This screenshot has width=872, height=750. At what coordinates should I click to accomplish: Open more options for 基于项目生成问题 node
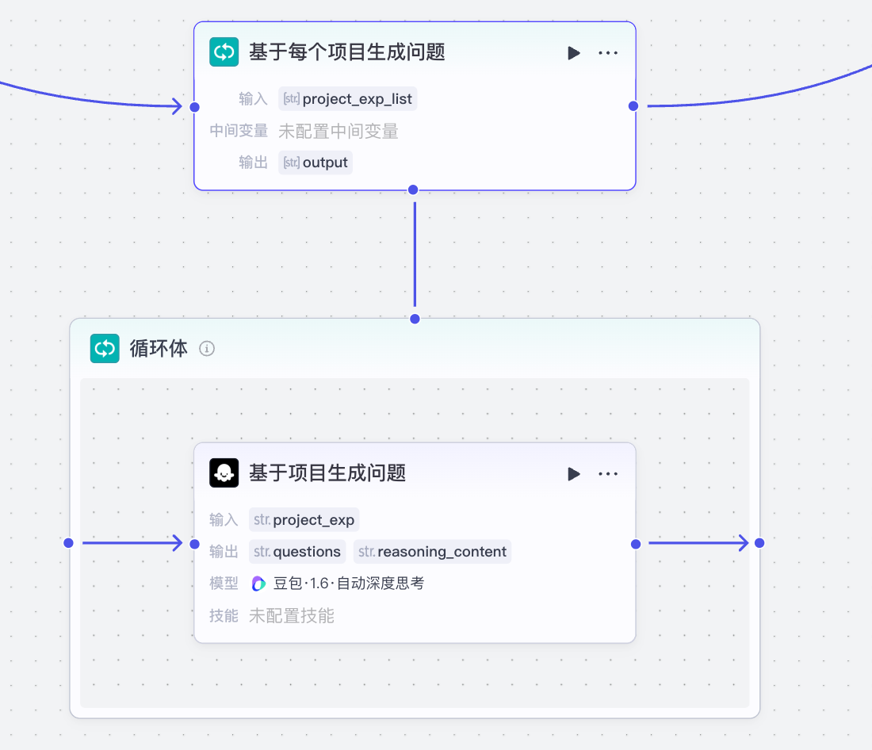[x=608, y=474]
